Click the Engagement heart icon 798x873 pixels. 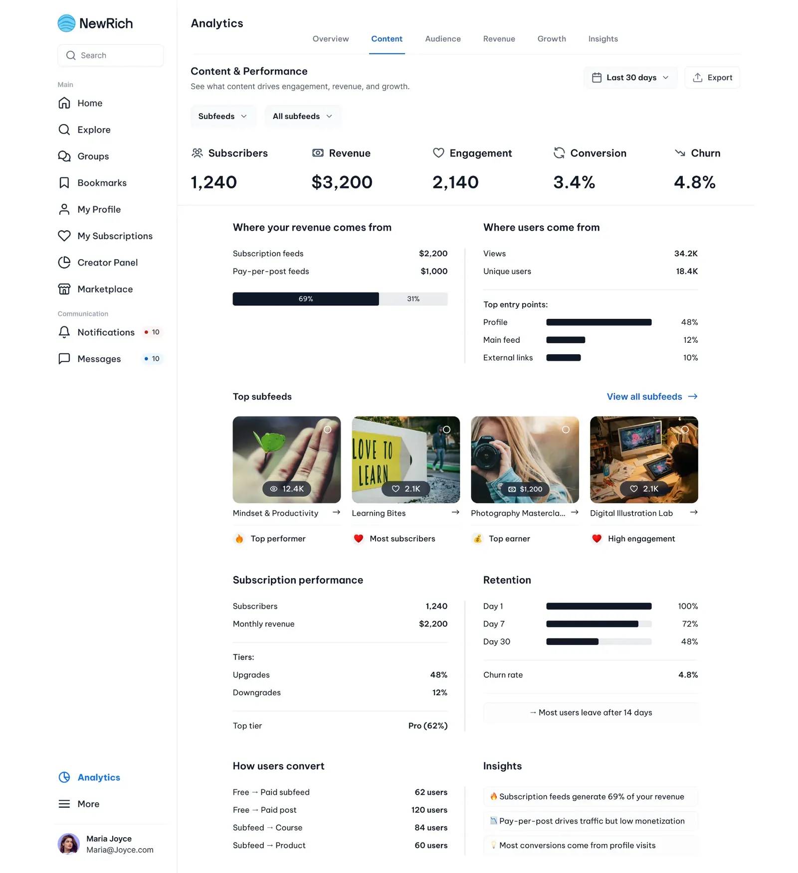(438, 153)
